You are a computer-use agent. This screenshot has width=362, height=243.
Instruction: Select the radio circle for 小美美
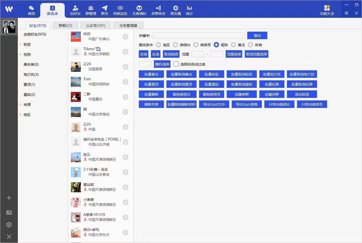click(x=126, y=202)
